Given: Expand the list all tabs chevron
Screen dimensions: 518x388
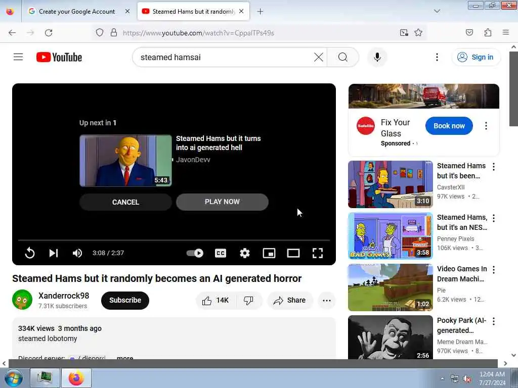Looking at the screenshot, I should [437, 11].
